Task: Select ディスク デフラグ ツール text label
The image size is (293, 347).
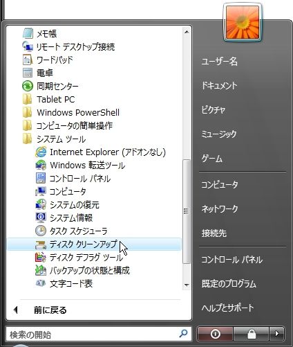Action: pyautogui.click(x=86, y=257)
